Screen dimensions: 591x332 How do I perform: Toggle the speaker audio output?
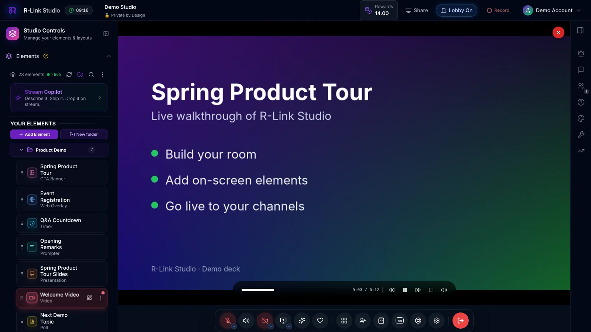(246, 321)
